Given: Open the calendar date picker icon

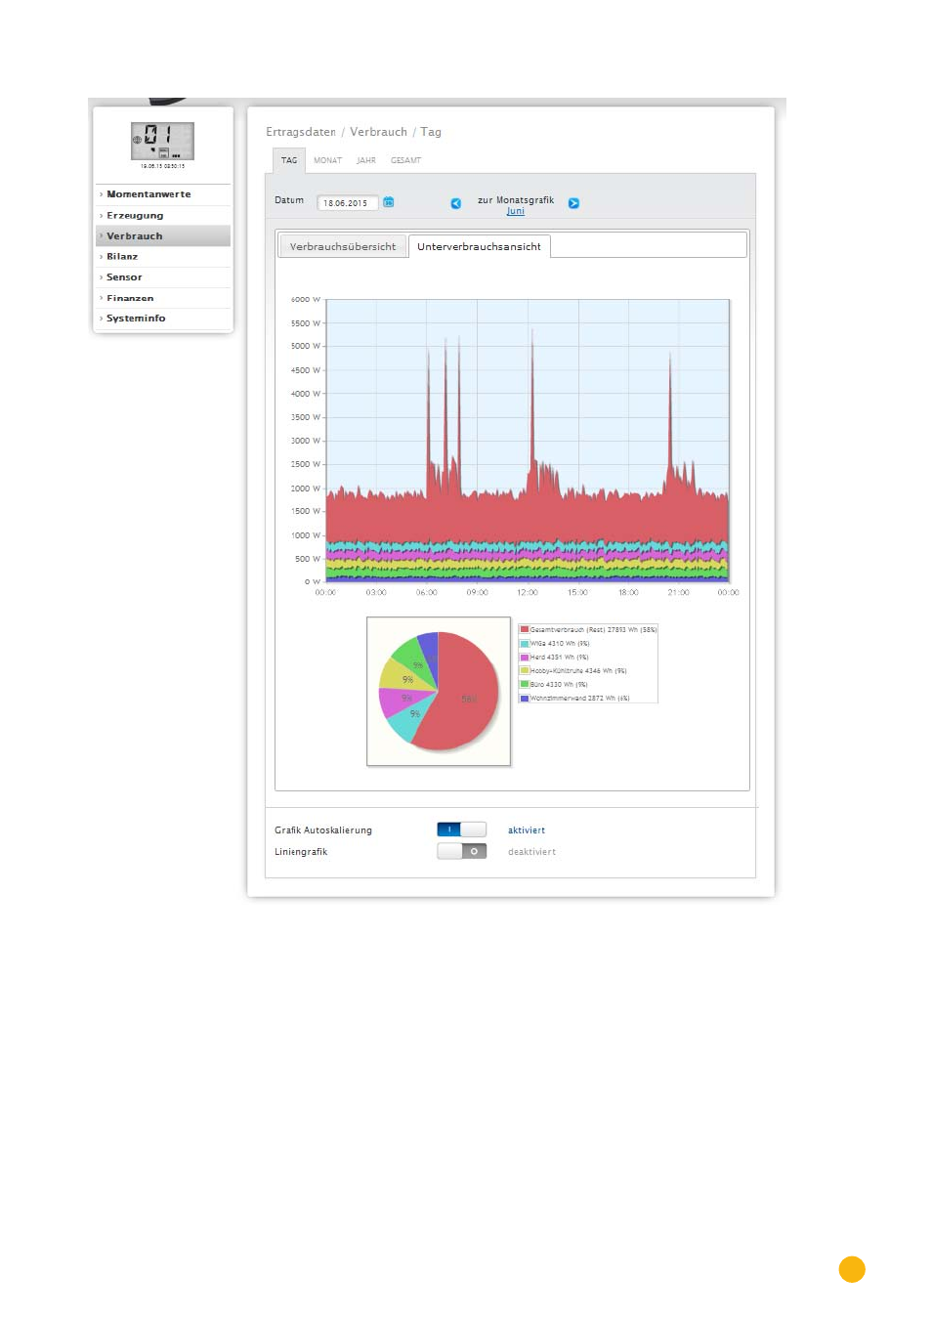Looking at the screenshot, I should 389,202.
